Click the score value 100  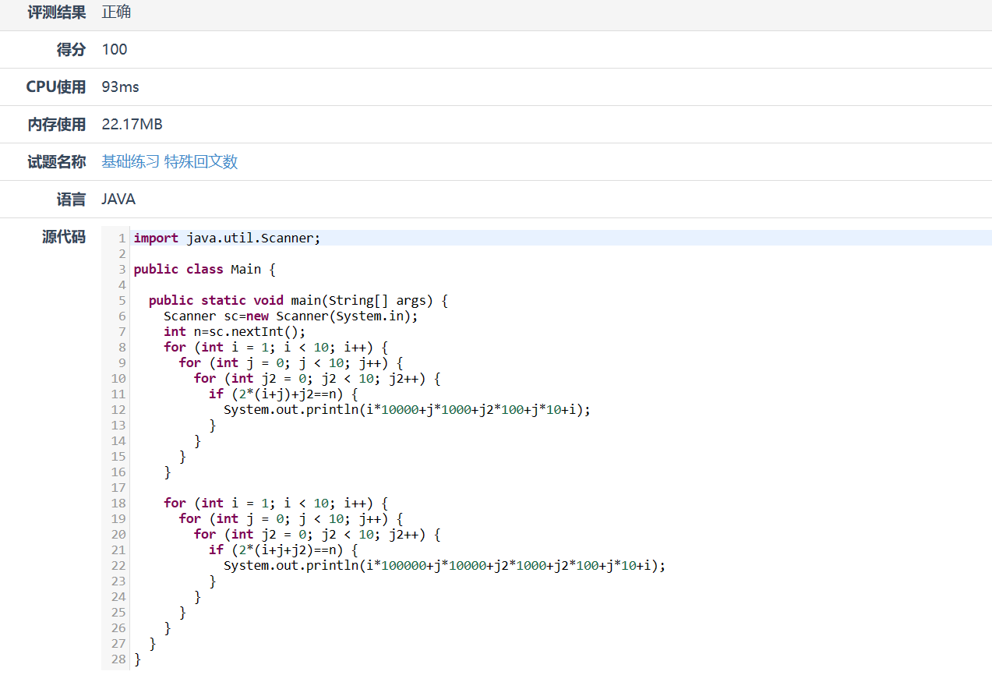click(x=115, y=50)
